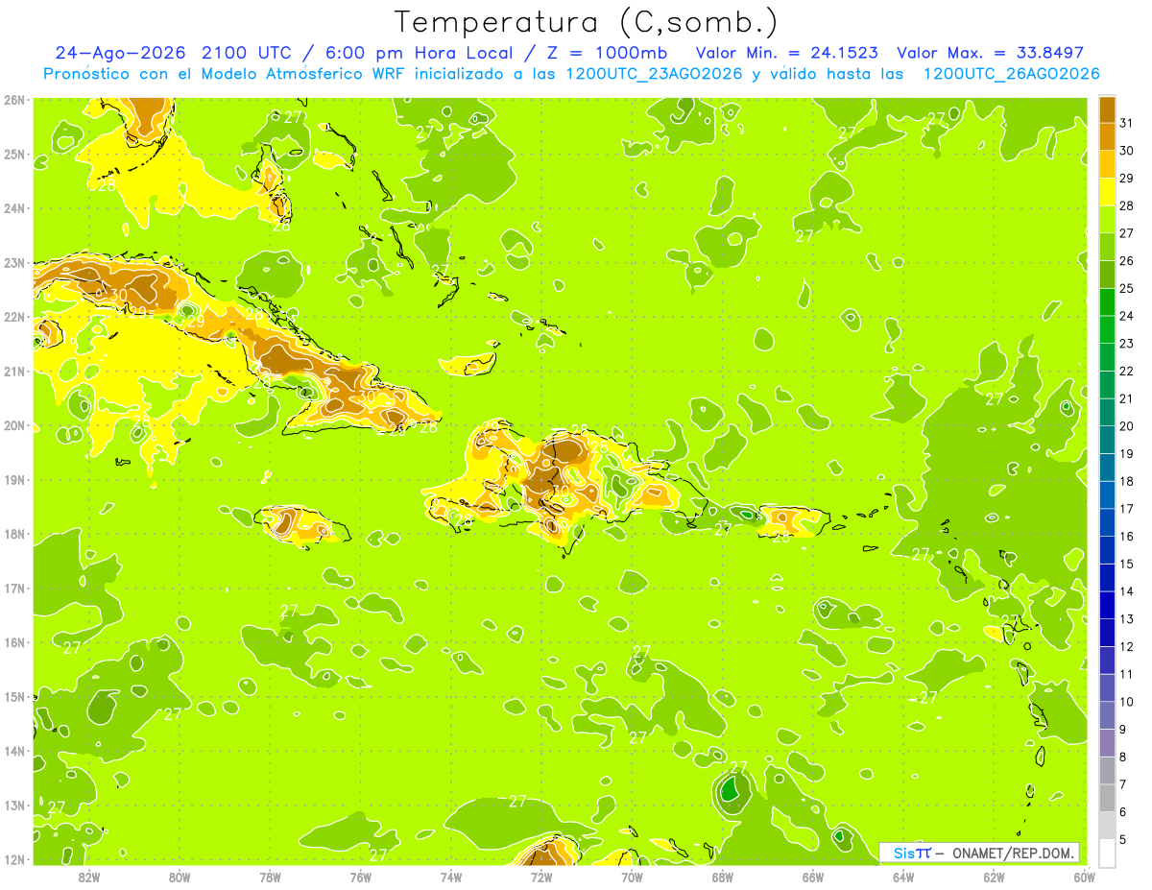Click the "Temperatura (C,somb.)" chart title
Viewport: 1152px width, 890px height.
tap(586, 22)
